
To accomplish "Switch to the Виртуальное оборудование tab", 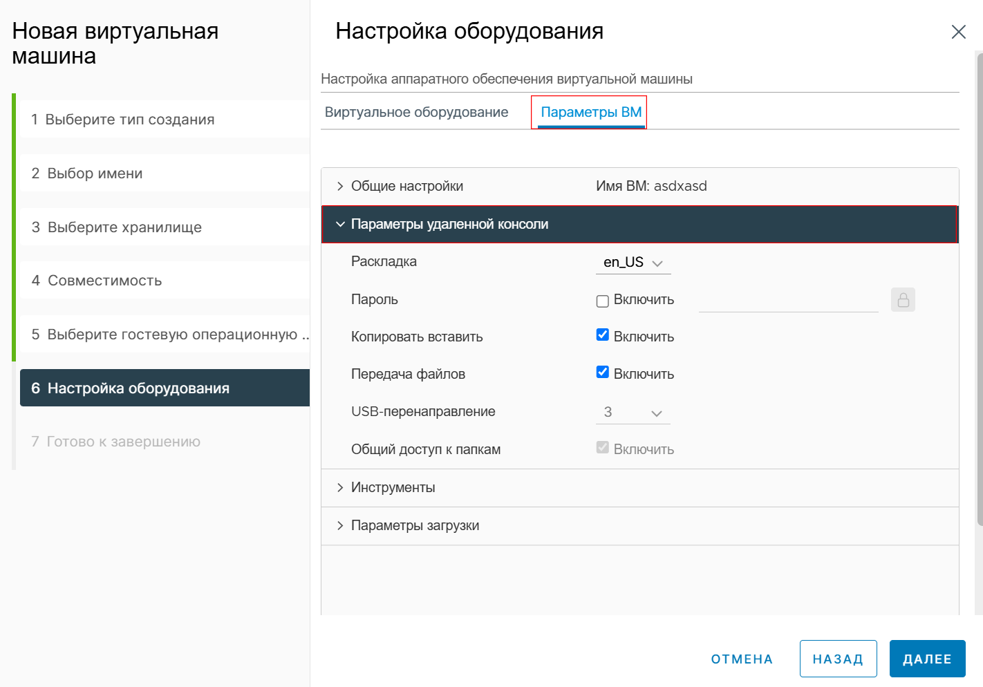I will 417,112.
